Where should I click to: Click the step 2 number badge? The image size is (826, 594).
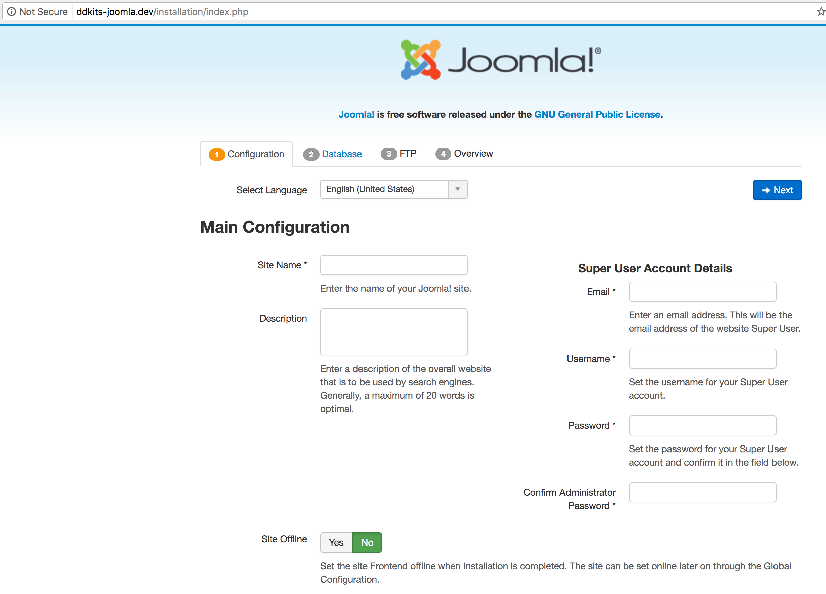tap(311, 154)
